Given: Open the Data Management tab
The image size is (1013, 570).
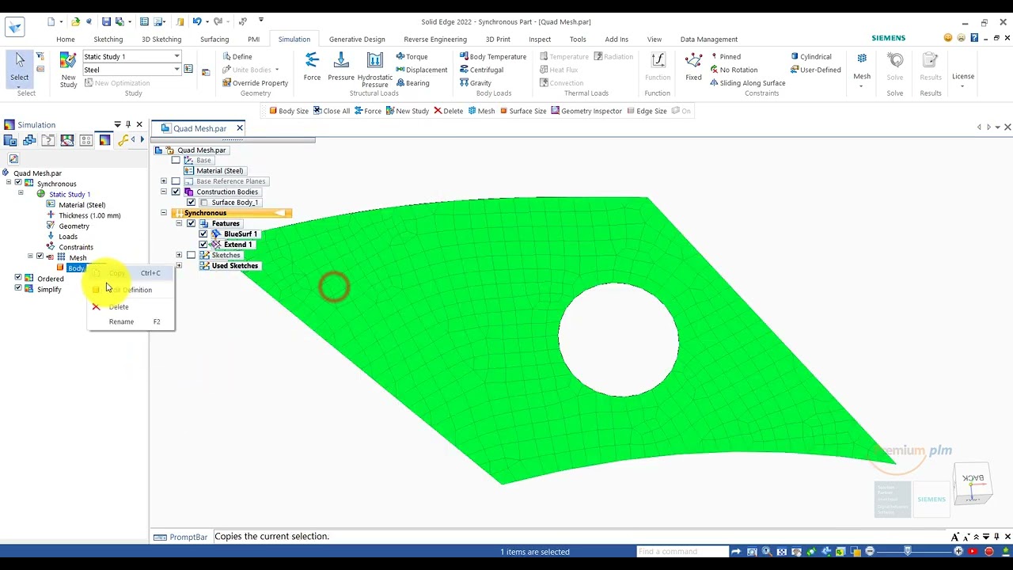Looking at the screenshot, I should point(709,39).
